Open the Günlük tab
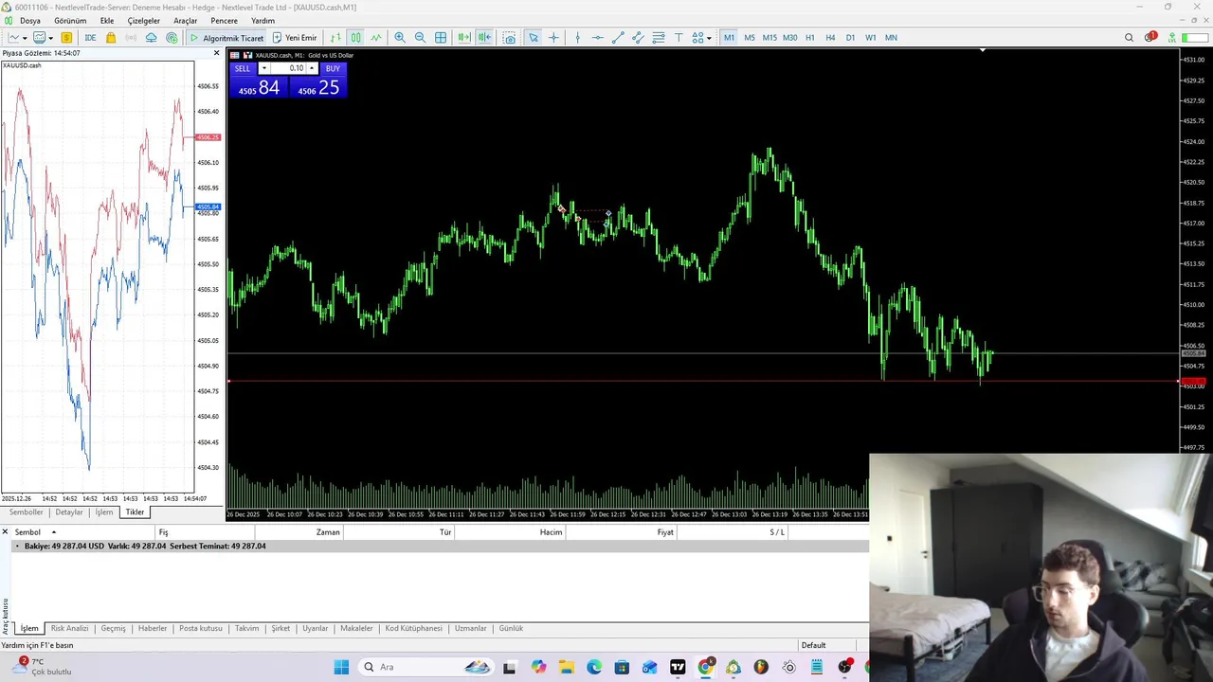 511,628
